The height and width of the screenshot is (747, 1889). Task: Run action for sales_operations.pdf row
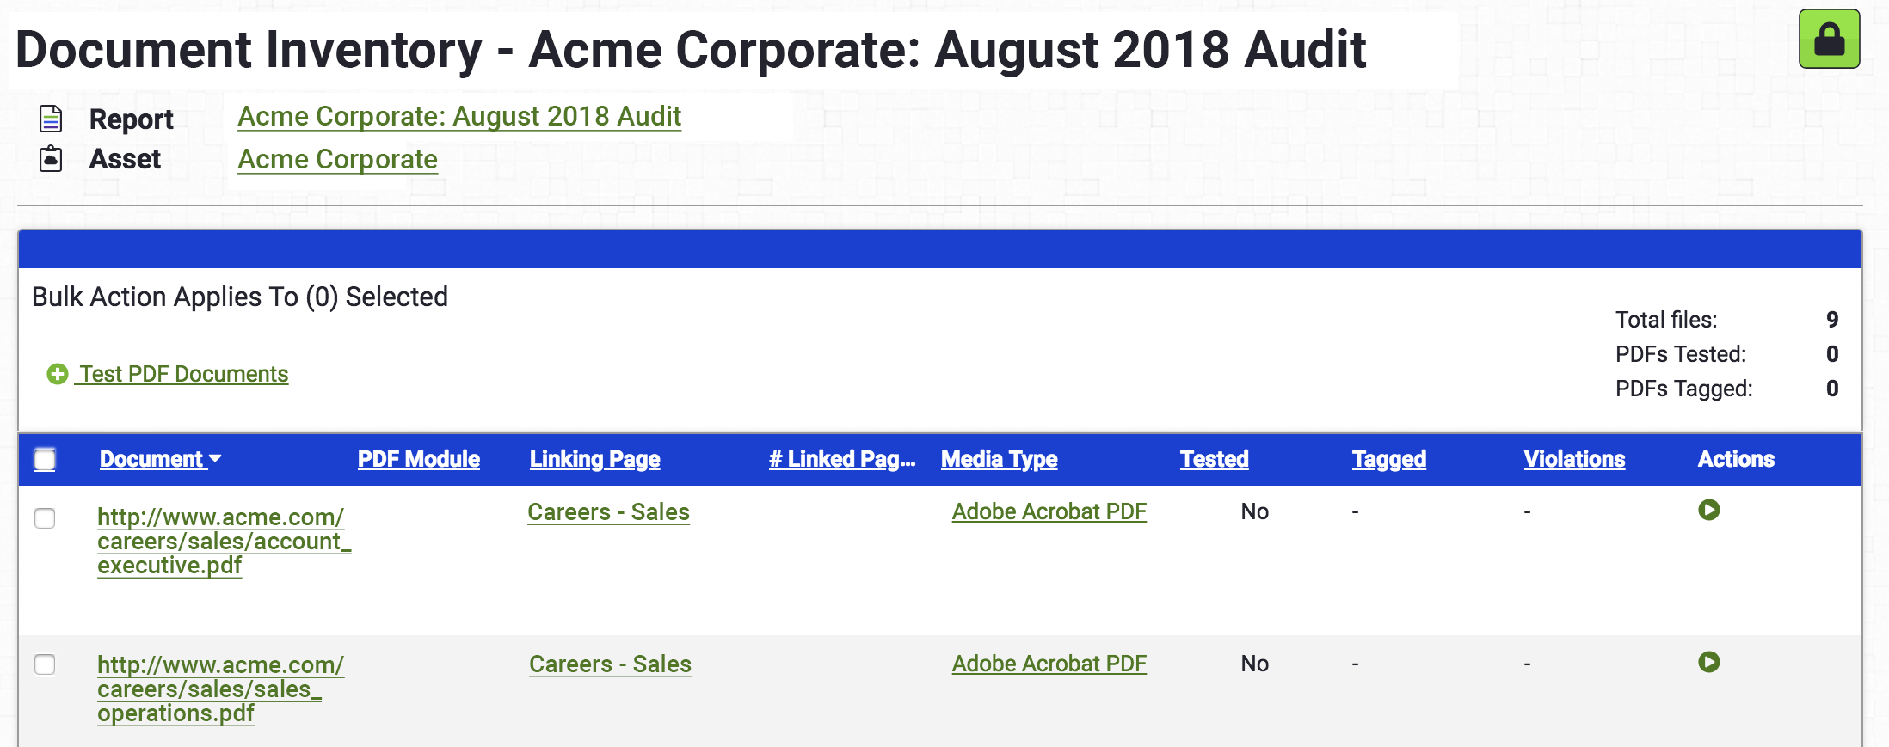(x=1708, y=663)
